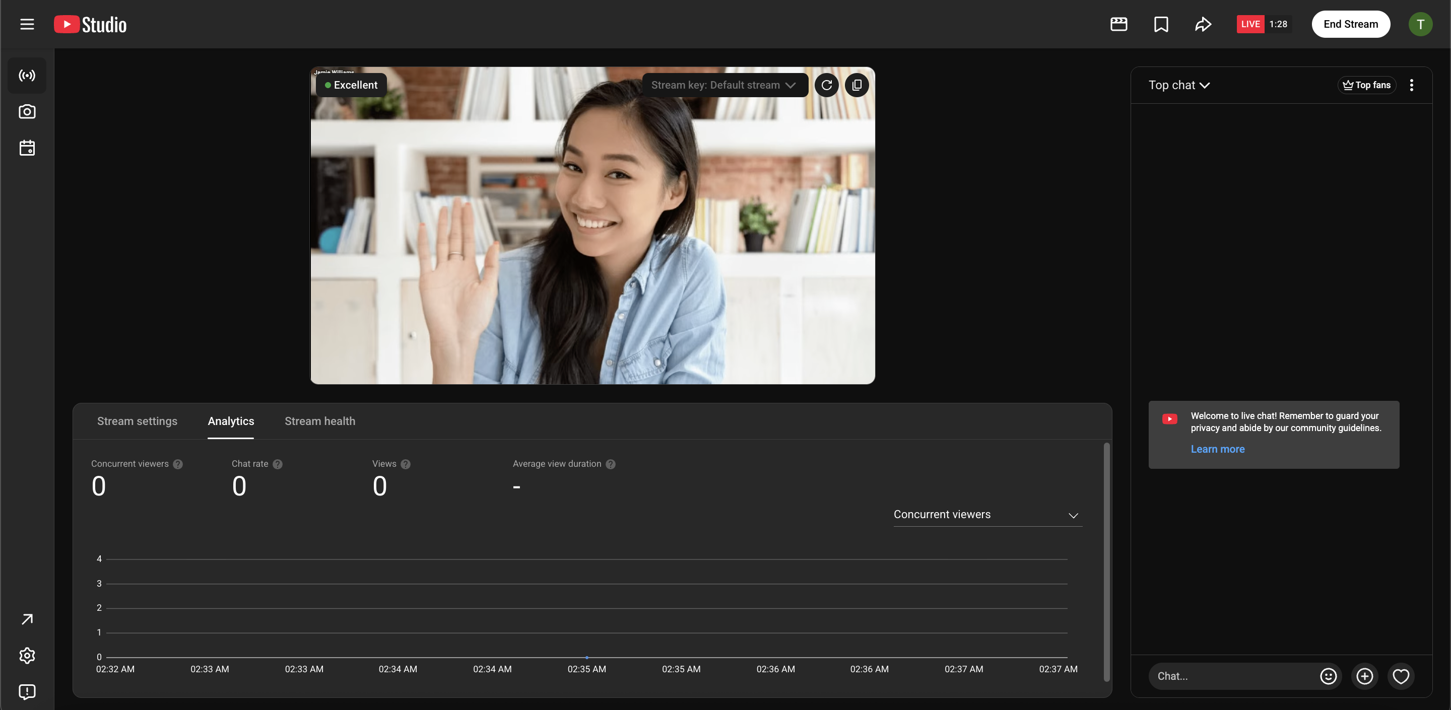Screen dimensions: 1451x710
Task: Toggle the Top fans chip
Action: 1366,85
